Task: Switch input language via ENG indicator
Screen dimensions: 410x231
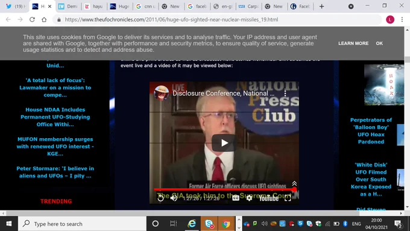Action: pyautogui.click(x=356, y=224)
